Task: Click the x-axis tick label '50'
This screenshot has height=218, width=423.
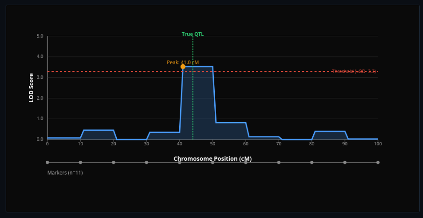Action: point(212,144)
